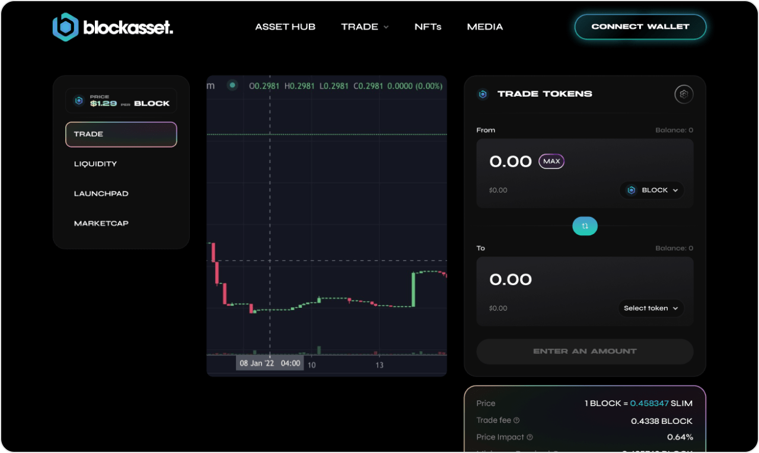Click the 08 Jan '22 04:00 label
Screen dimensions: 759x453
[270, 363]
